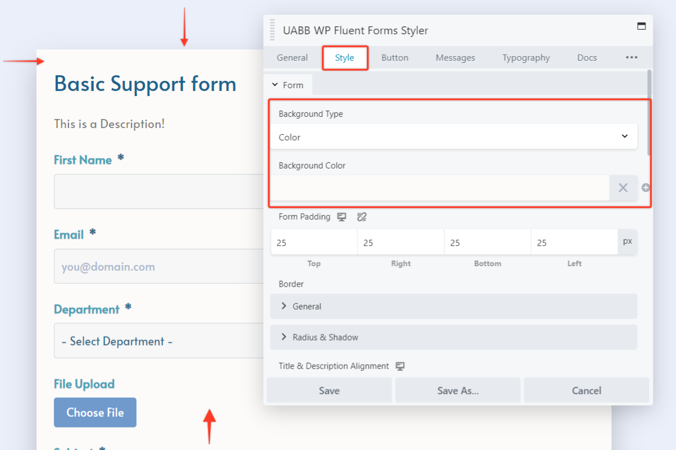Clear the Background Color with X icon
Viewport: 676px width, 450px height.
pos(623,188)
